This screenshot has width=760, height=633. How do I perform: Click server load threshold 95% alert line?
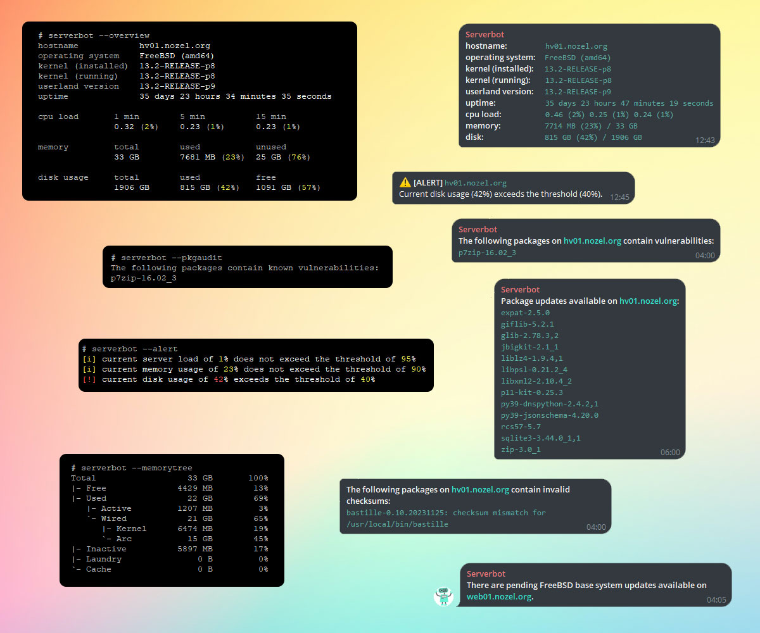(249, 359)
